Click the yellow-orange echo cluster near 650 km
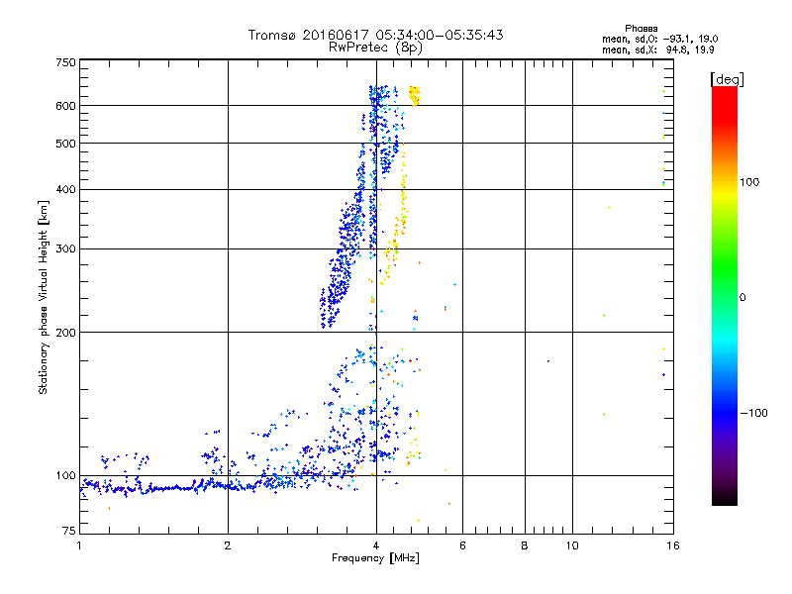792x594 pixels. click(415, 95)
